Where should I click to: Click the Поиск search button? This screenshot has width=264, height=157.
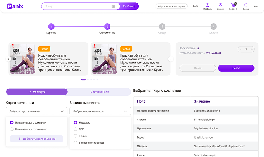tap(129, 6)
